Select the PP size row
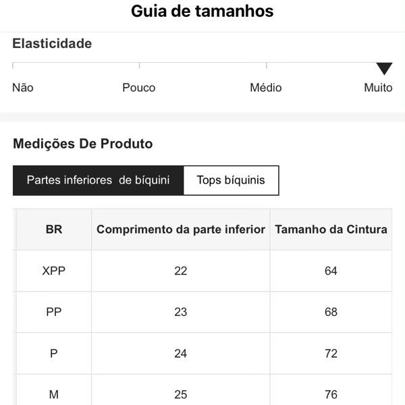This screenshot has height=405, width=405. [54, 312]
